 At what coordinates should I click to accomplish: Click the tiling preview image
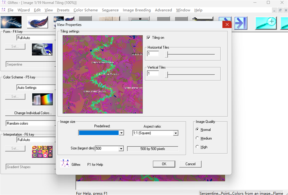coord(103,74)
